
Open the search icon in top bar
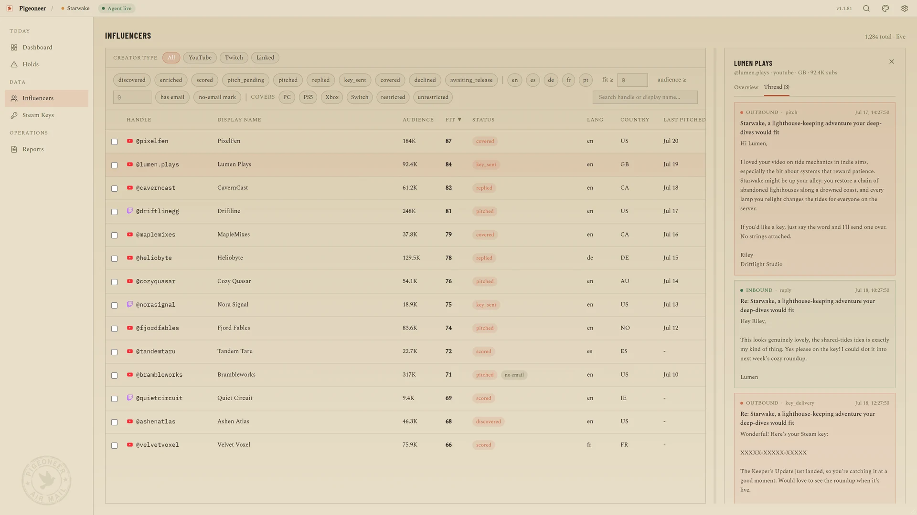click(x=866, y=9)
